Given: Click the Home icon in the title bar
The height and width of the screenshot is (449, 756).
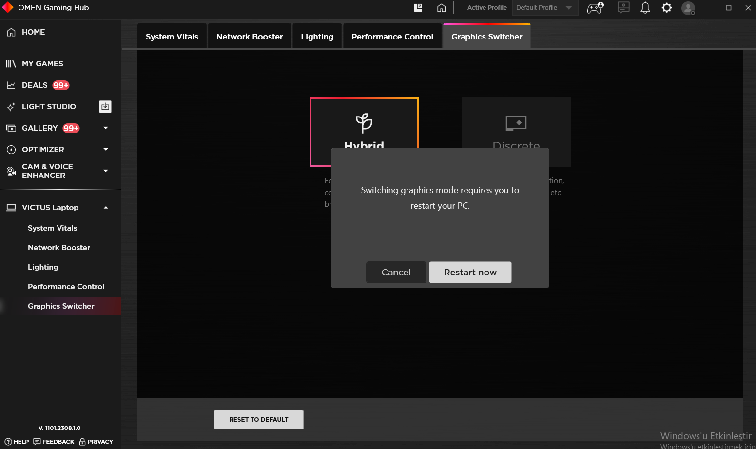Looking at the screenshot, I should 441,8.
